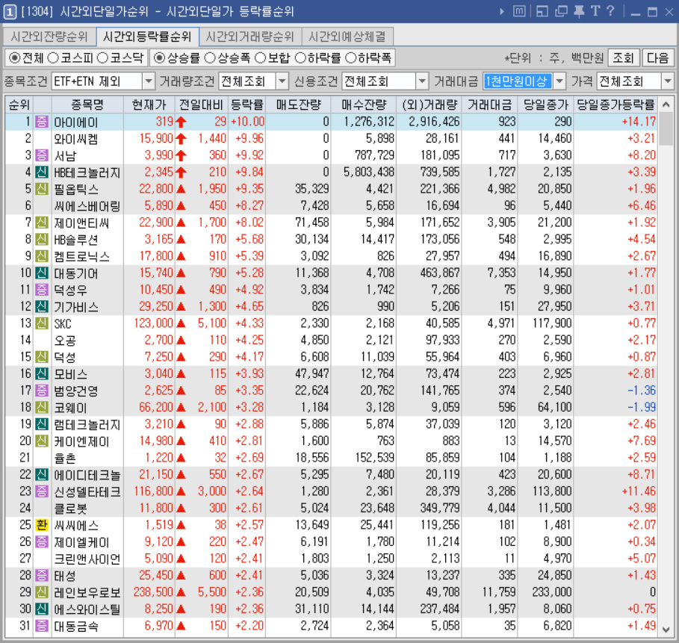Click the small arrow icon left of title icons
The image size is (679, 643).
(500, 10)
